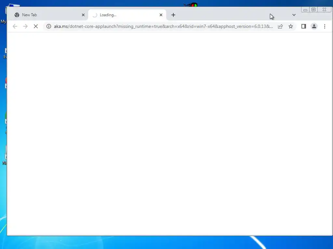Image resolution: width=333 pixels, height=249 pixels.
Task: Maximize the Chrome window
Action: (313, 9)
